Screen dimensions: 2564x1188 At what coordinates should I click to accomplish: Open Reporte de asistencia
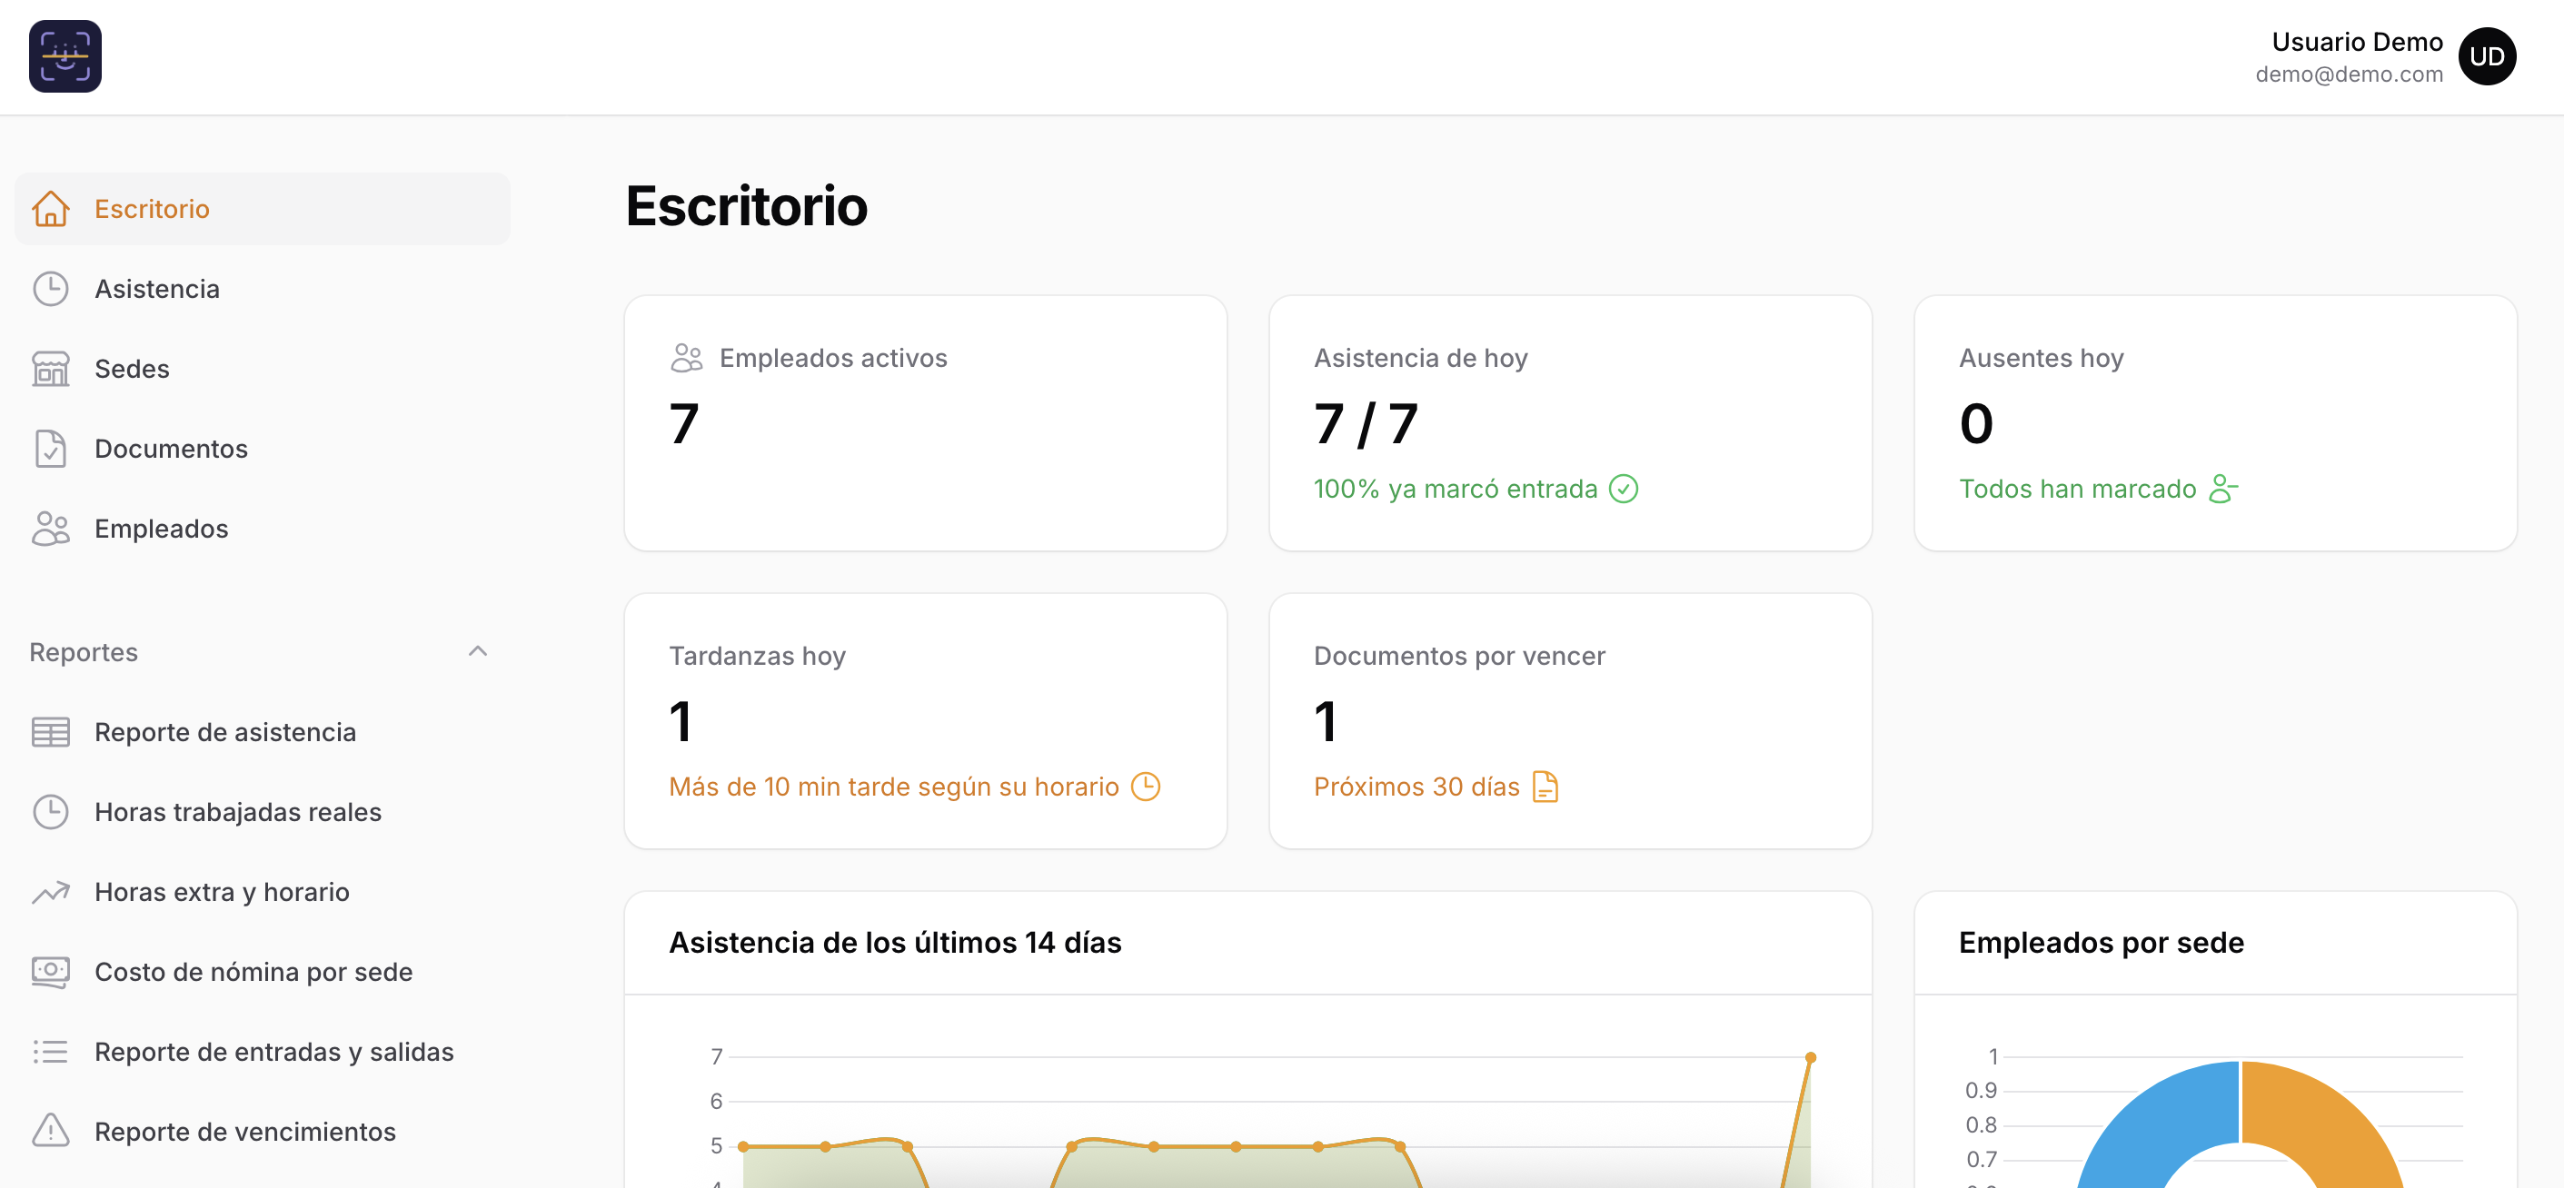[x=263, y=732]
